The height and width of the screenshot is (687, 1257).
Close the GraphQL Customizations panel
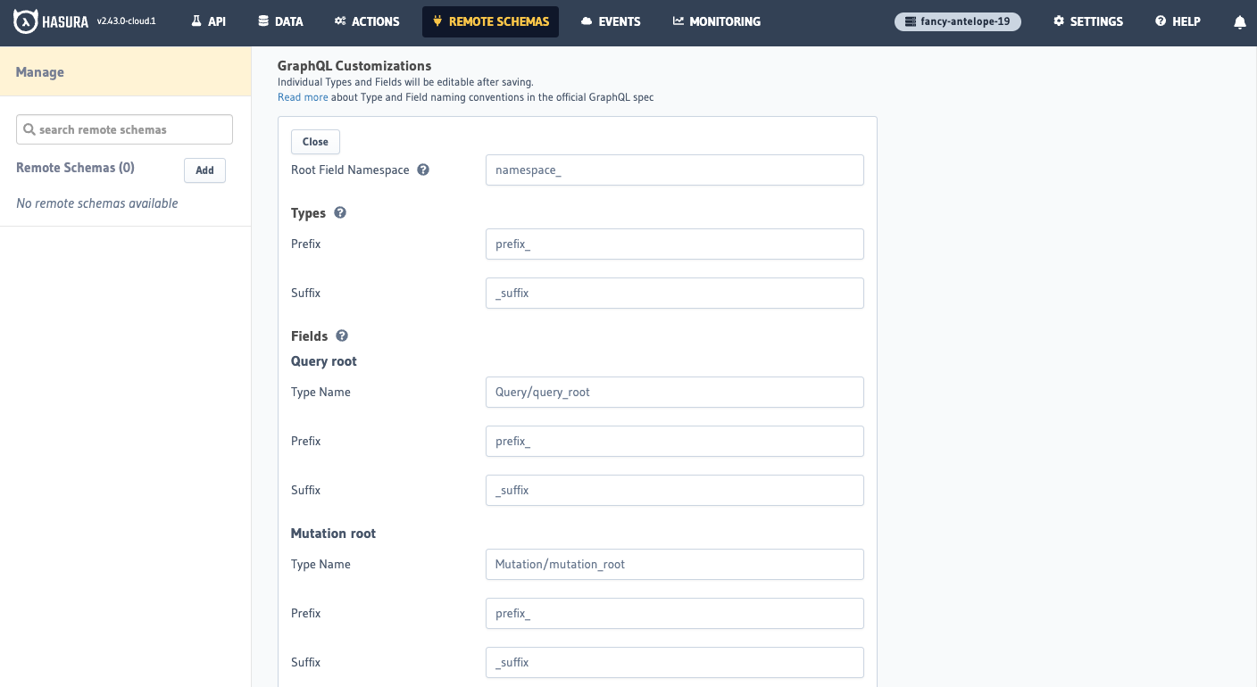click(x=314, y=141)
